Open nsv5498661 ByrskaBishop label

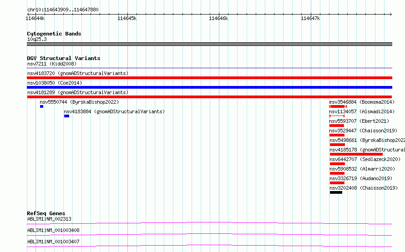pos(367,140)
